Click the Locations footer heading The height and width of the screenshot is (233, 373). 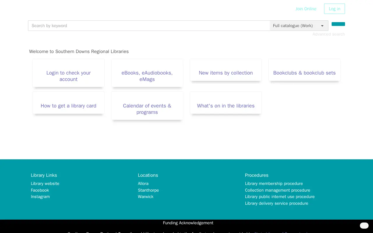click(148, 175)
